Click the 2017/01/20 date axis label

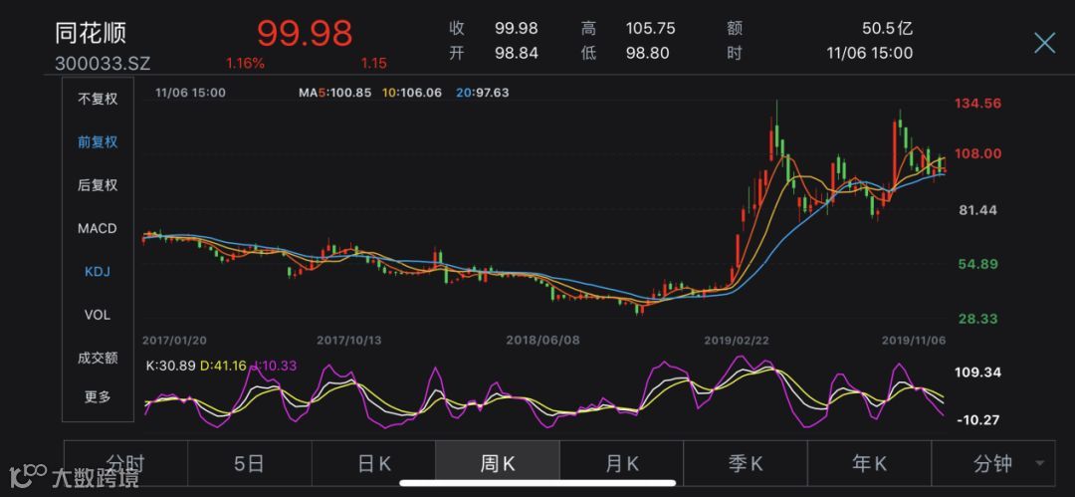(x=174, y=340)
